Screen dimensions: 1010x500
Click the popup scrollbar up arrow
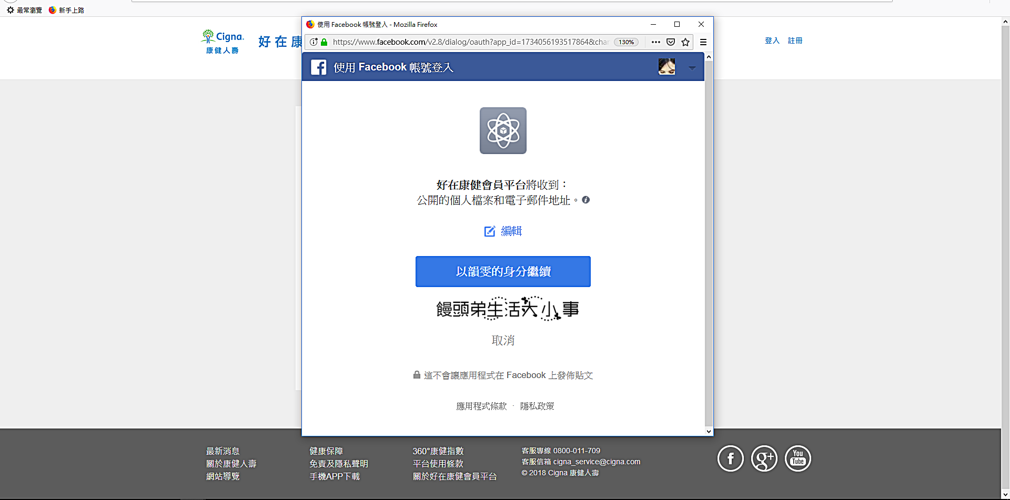(x=709, y=57)
